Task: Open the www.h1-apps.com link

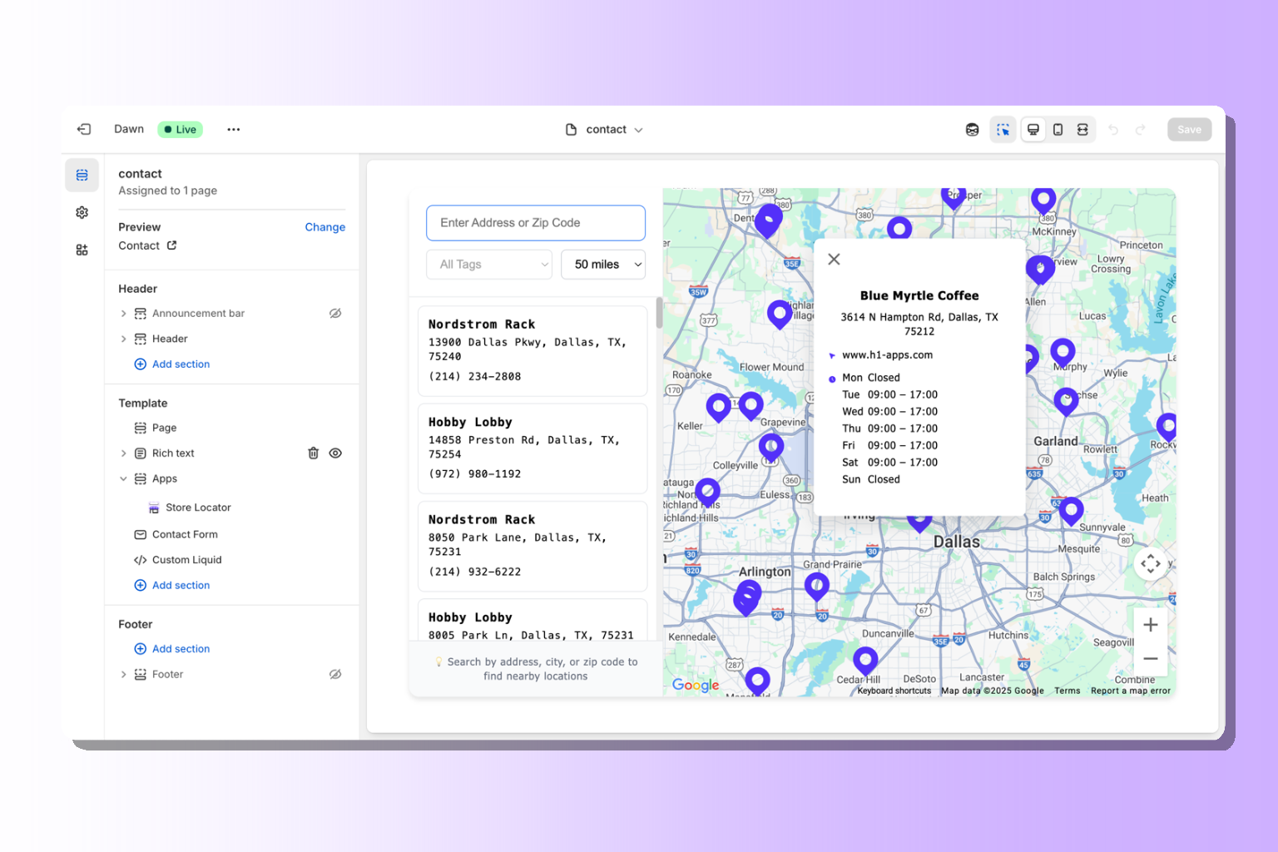Action: point(887,355)
